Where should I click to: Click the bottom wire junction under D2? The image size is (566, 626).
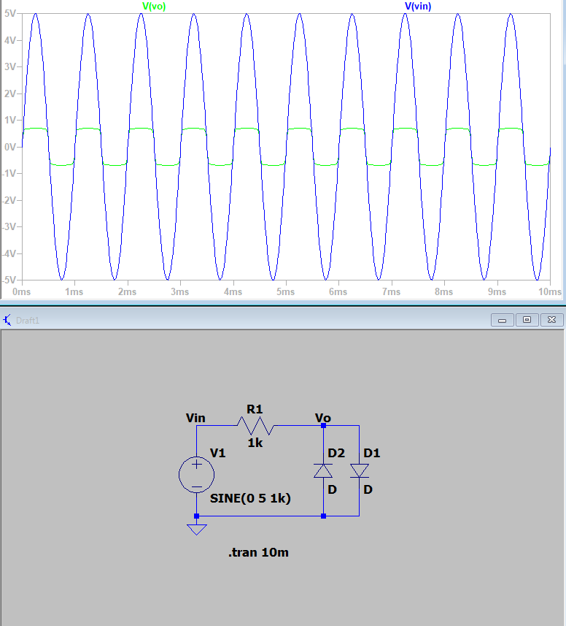(323, 516)
